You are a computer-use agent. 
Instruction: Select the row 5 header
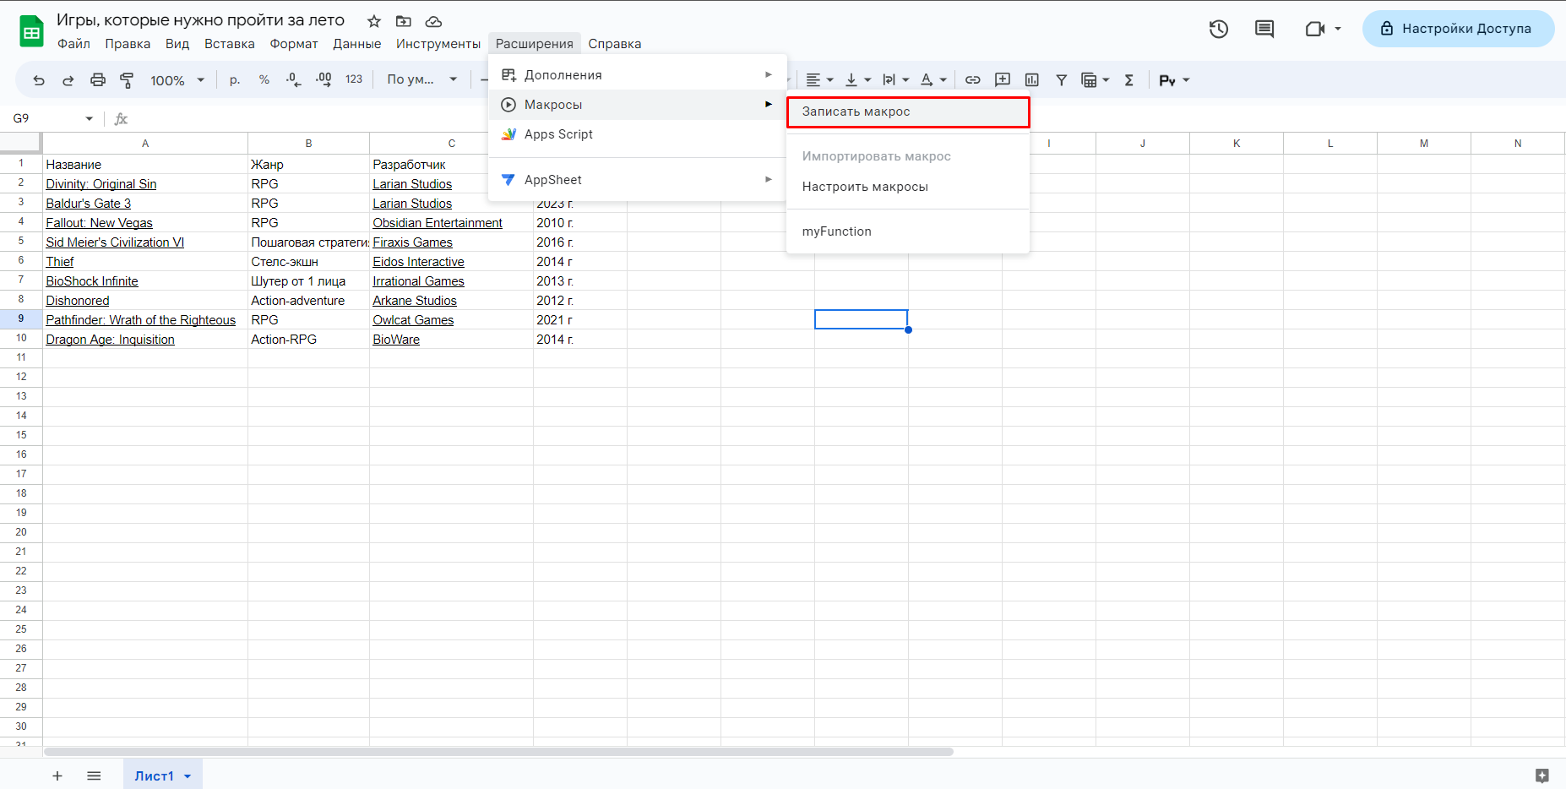tap(21, 242)
